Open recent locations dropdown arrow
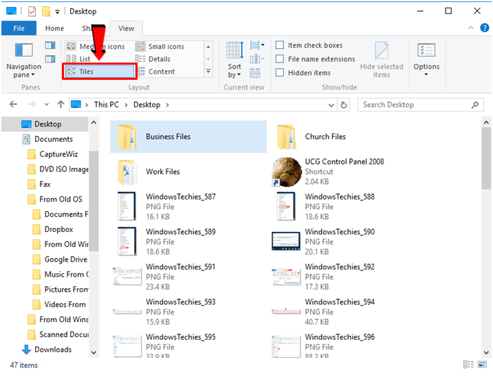 click(47, 105)
